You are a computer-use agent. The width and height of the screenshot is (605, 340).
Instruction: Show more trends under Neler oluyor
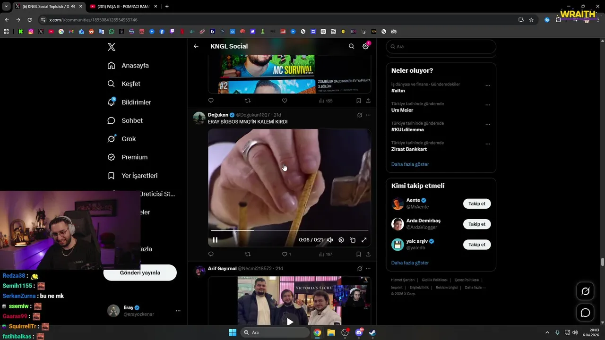pyautogui.click(x=410, y=164)
